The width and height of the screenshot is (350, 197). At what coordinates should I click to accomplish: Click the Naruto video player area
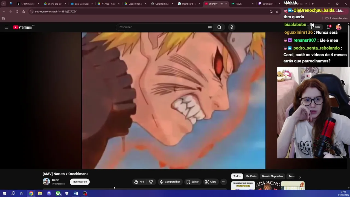tap(174, 100)
